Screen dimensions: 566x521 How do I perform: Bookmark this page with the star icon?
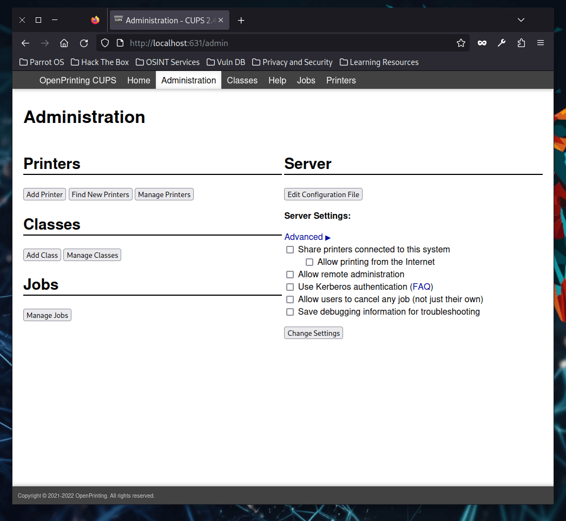(461, 43)
